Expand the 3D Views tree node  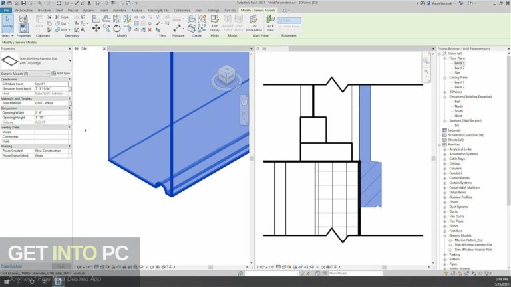pos(444,92)
